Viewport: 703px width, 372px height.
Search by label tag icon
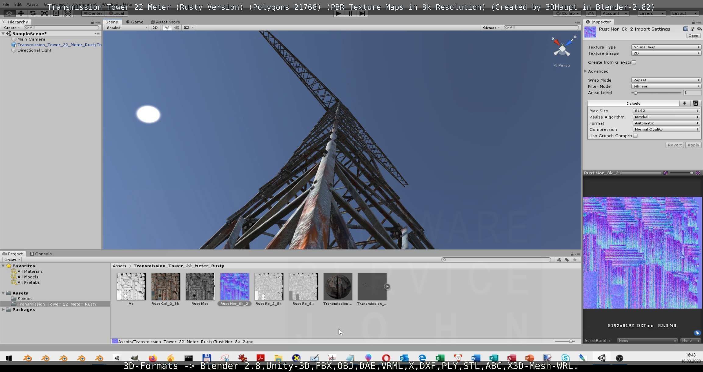[x=567, y=260]
